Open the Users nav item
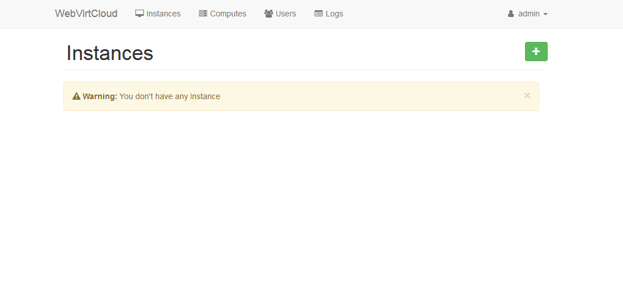Screen dimensions: 623x307 (x=285, y=14)
